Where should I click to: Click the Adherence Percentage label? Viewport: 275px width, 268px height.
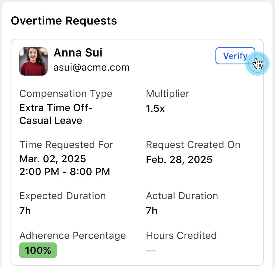tap(73, 236)
